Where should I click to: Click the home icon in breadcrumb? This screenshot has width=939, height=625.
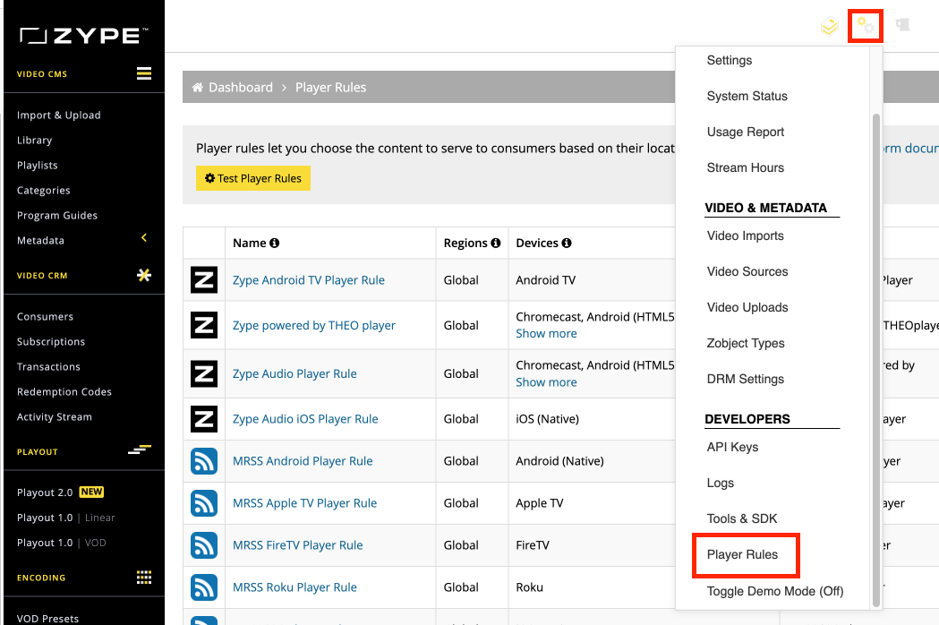point(197,88)
